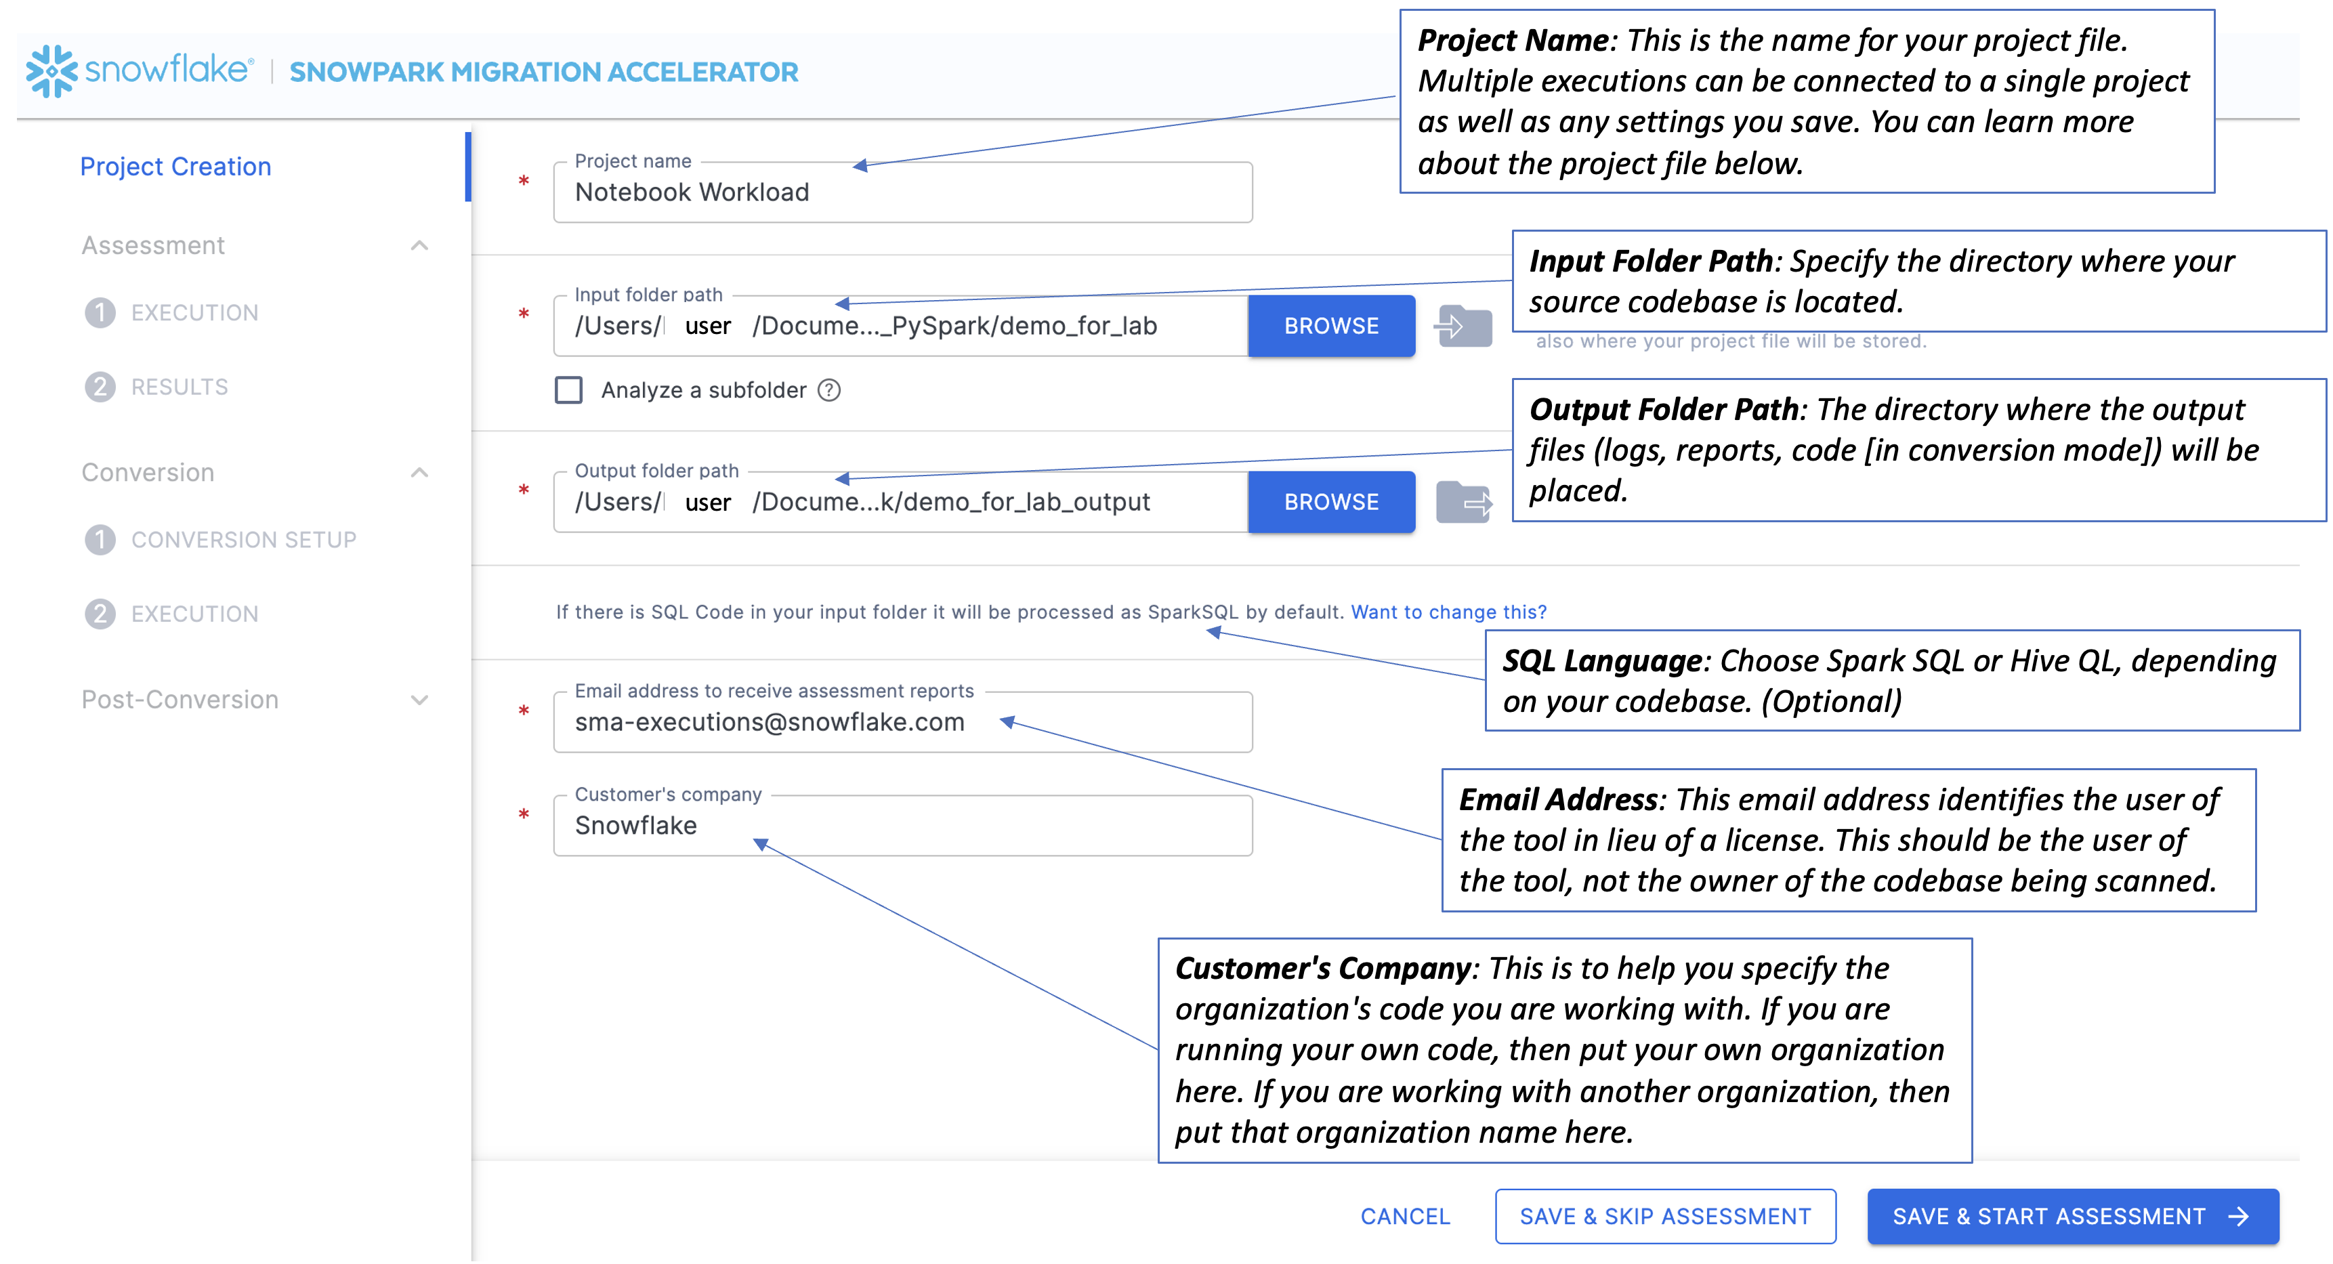
Task: Collapse the Conversion section chevron
Action: pyautogui.click(x=419, y=471)
